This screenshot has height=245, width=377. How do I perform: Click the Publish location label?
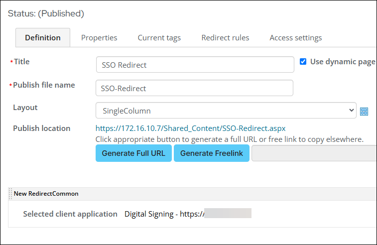coord(42,128)
